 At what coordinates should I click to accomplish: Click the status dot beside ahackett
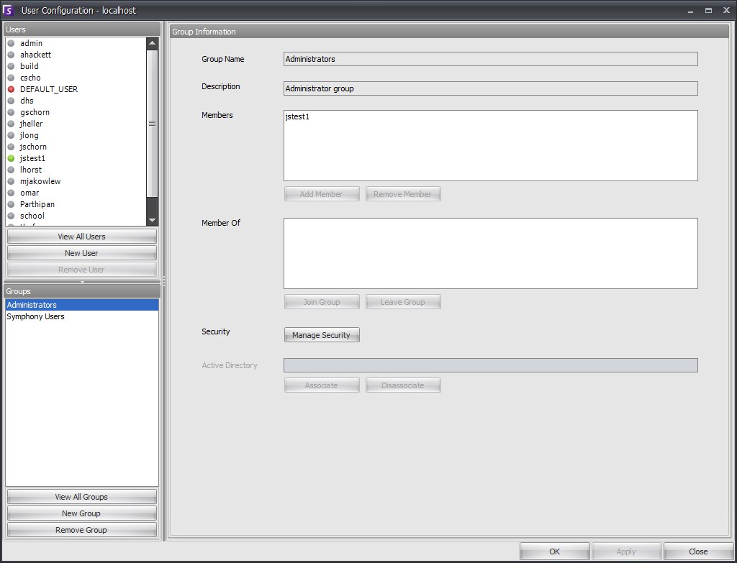12,55
